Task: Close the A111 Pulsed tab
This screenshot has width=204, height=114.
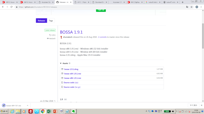Action: tap(88, 2)
